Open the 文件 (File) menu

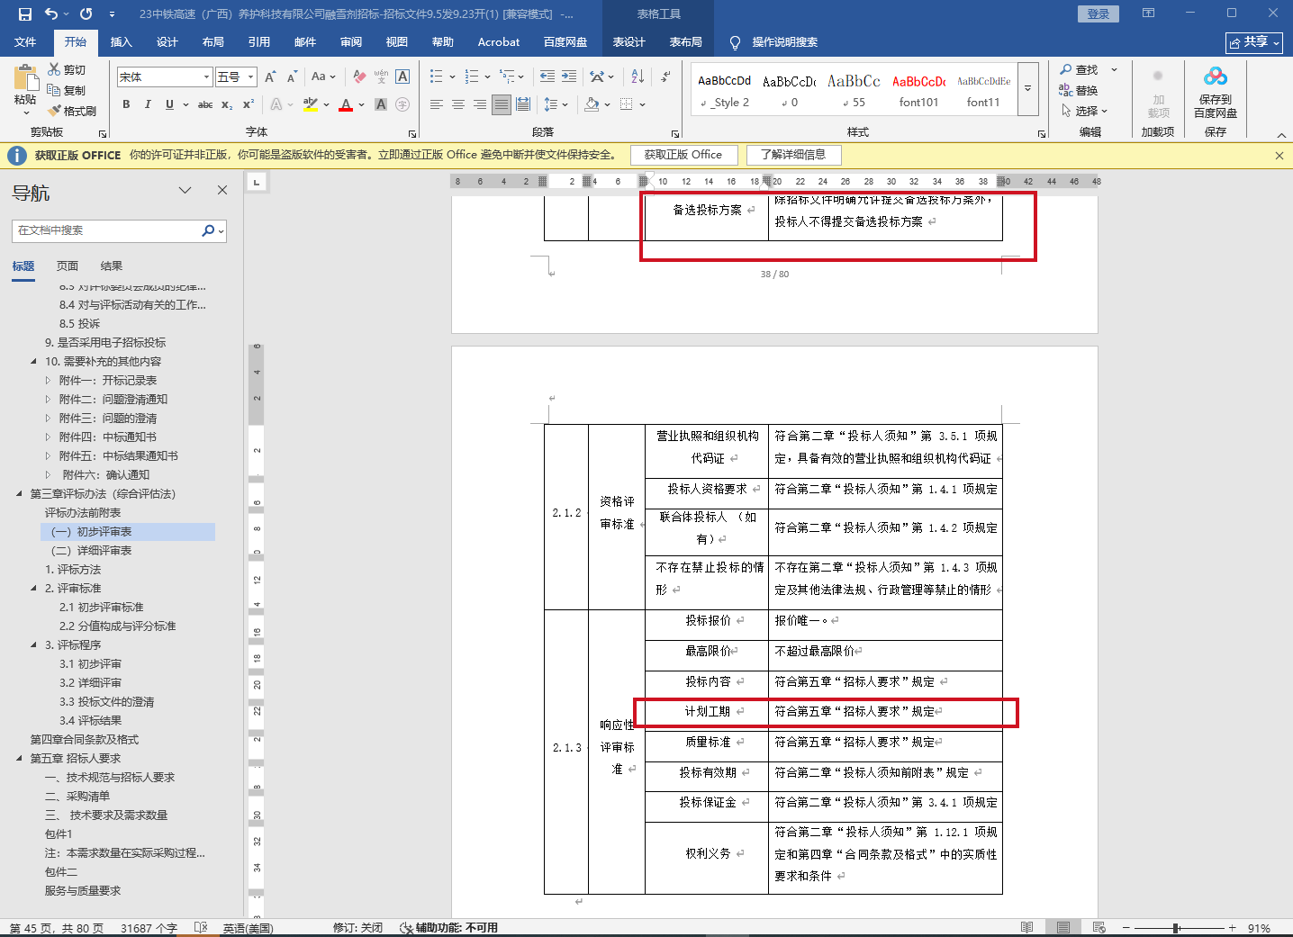(25, 42)
